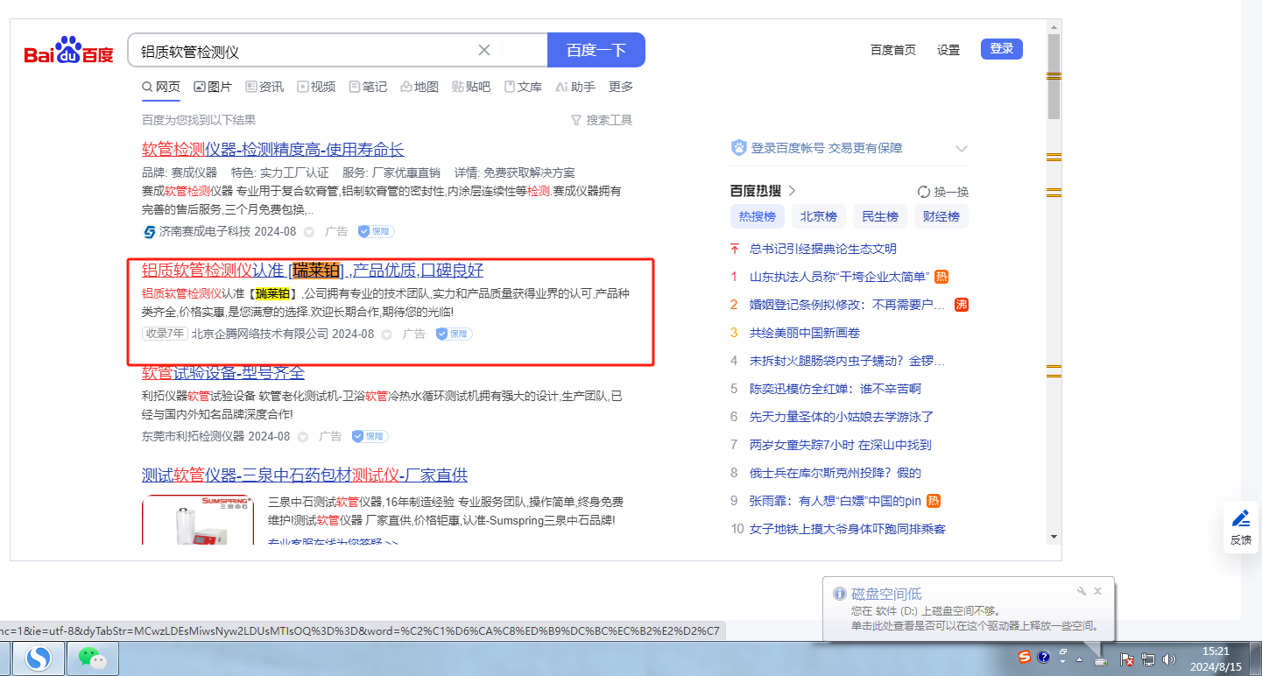Click the Sogou input method tray icon
The image size is (1262, 676).
click(x=1024, y=657)
